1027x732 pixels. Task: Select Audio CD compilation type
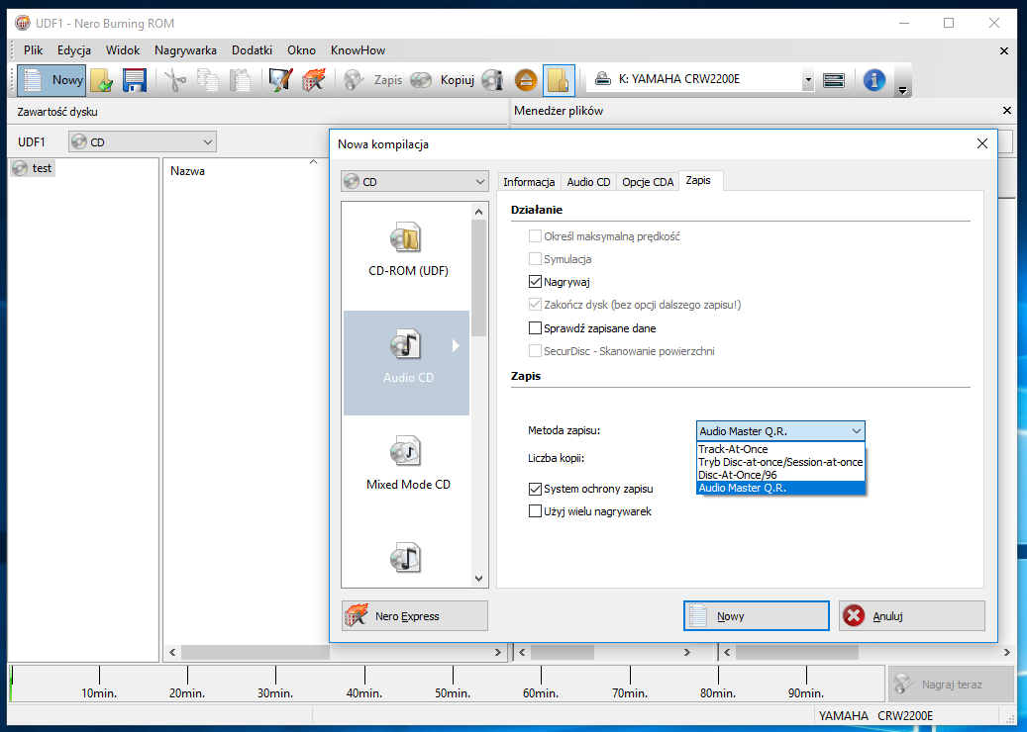pyautogui.click(x=407, y=363)
